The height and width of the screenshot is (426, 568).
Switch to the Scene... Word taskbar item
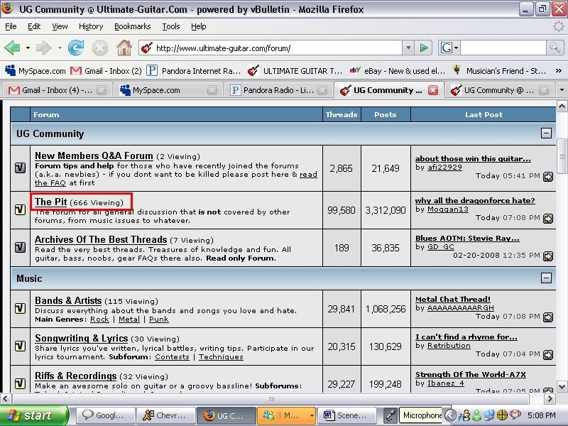coord(346,415)
